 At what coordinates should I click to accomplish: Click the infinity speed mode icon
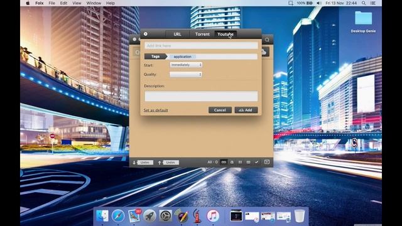pos(224,162)
